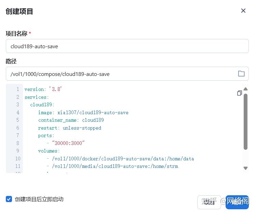Place cursor on the version '3.8' line

(43, 89)
